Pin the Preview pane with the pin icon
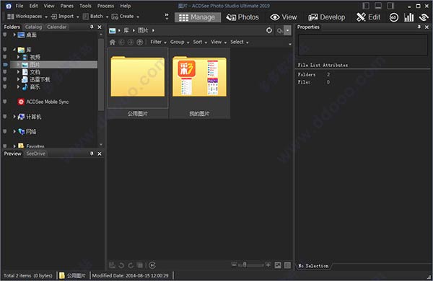Viewport: 433px width, 281px height. 92,153
